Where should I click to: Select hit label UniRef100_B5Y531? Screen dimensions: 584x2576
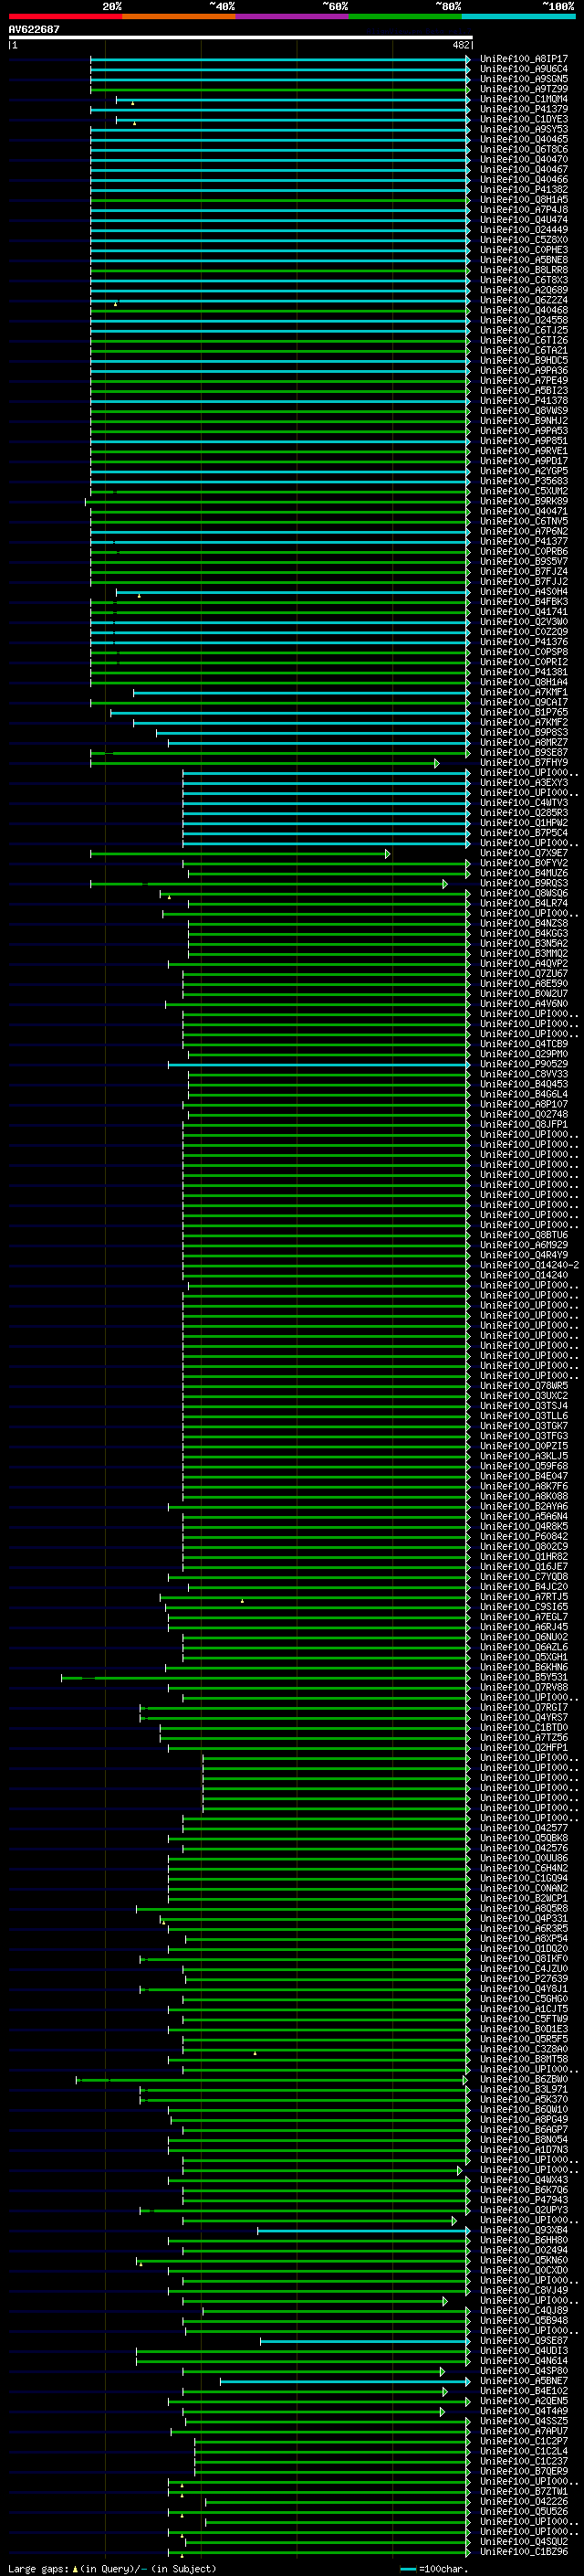[524, 1678]
